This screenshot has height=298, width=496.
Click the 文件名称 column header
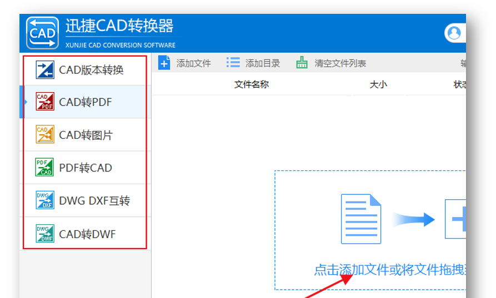(252, 84)
